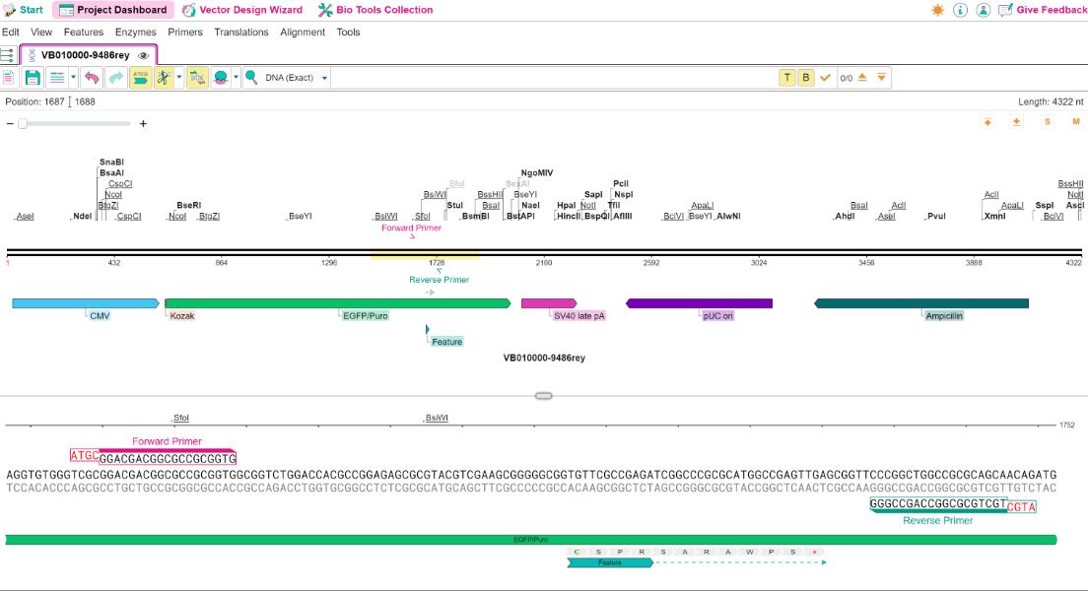The width and height of the screenshot is (1088, 591).
Task: Open the sidebar tree panel icon
Action: (x=7, y=55)
